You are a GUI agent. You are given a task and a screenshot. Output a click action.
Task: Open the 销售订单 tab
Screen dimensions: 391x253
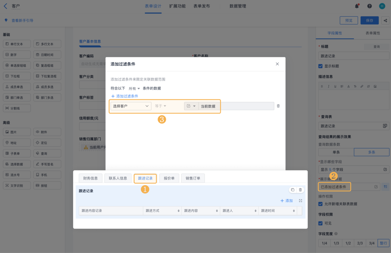(193, 178)
